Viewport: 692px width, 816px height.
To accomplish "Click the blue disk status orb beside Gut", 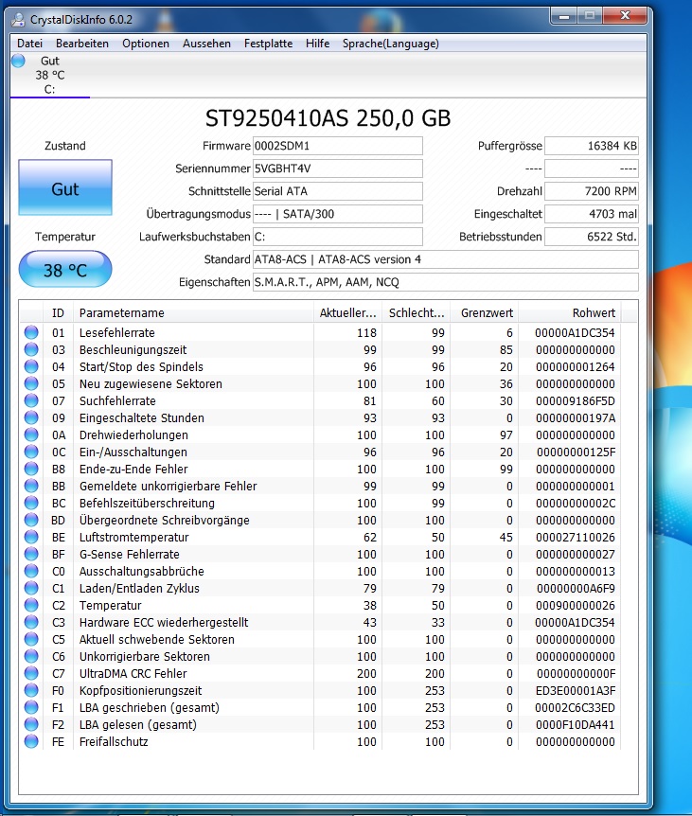I will (19, 61).
